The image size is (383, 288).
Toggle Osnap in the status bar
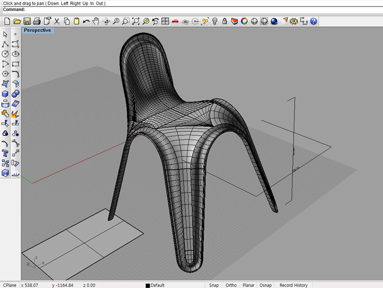pos(265,285)
